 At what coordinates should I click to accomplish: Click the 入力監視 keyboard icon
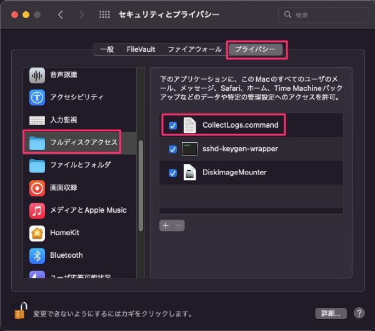point(37,120)
